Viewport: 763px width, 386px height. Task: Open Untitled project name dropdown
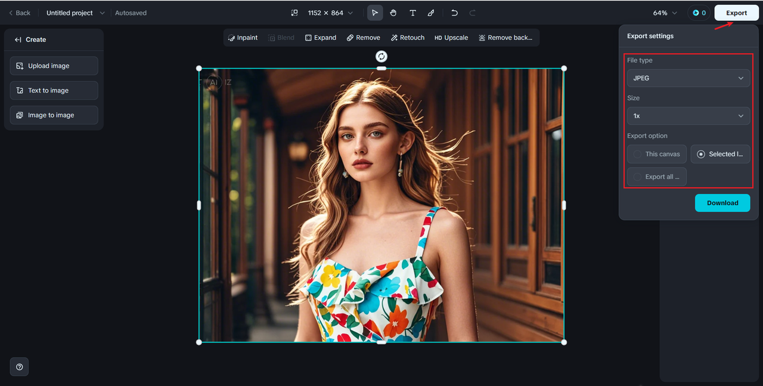[x=76, y=13]
